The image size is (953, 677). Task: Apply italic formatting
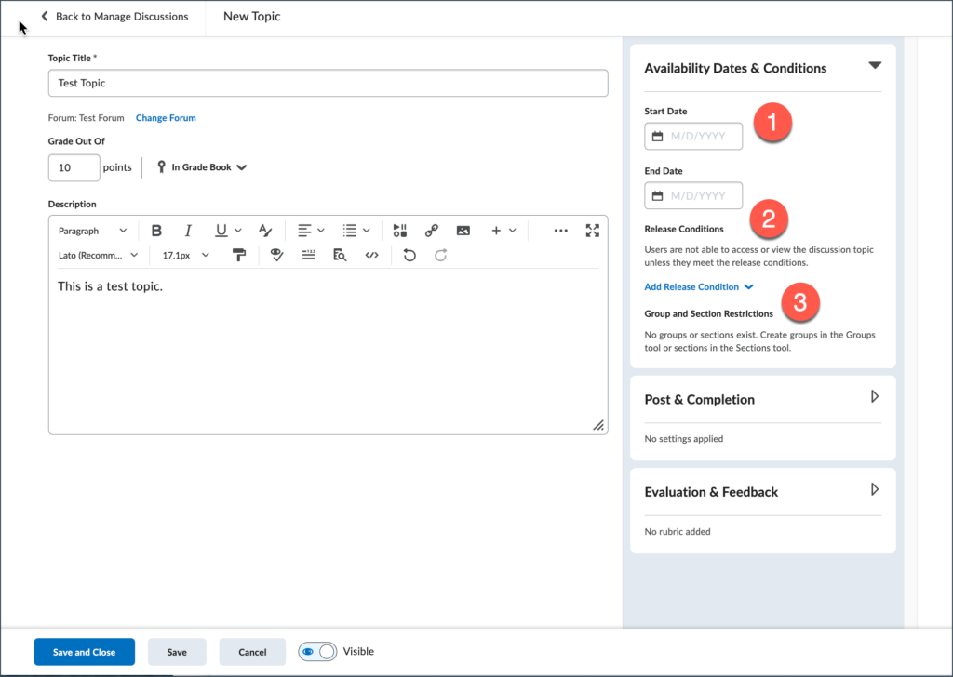[187, 230]
